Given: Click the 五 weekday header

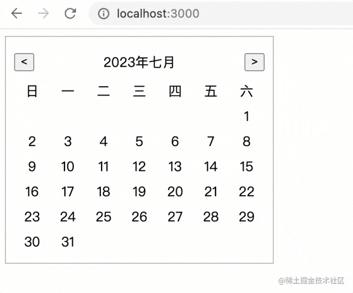Looking at the screenshot, I should pyautogui.click(x=211, y=91).
